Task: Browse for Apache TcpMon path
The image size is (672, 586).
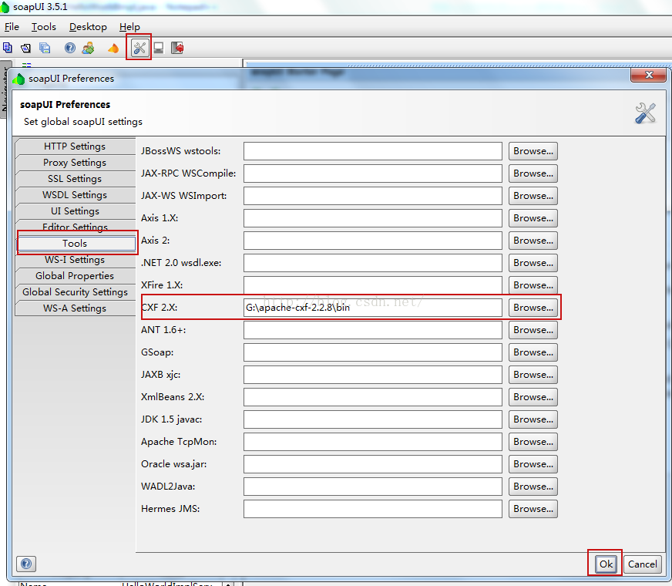Action: coord(533,442)
